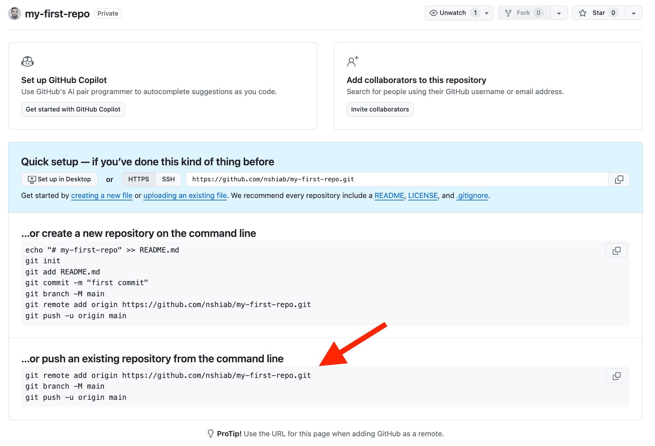The width and height of the screenshot is (655, 446).
Task: Open the Unwatch notification options dropdown
Action: 486,13
